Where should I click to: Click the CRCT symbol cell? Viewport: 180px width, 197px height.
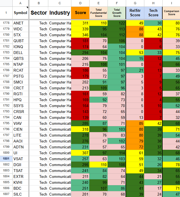(20, 88)
